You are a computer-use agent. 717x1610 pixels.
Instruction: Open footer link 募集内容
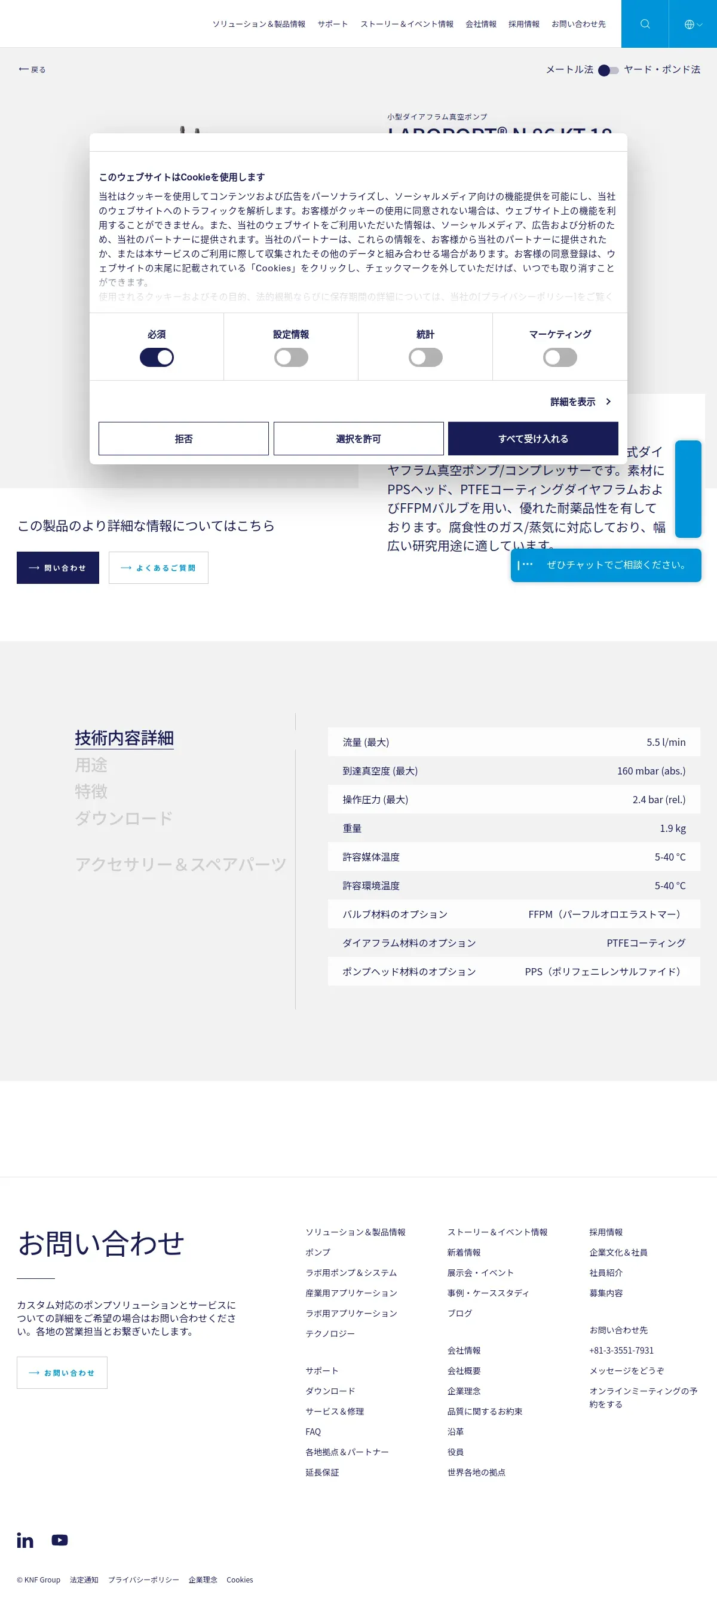click(606, 1293)
